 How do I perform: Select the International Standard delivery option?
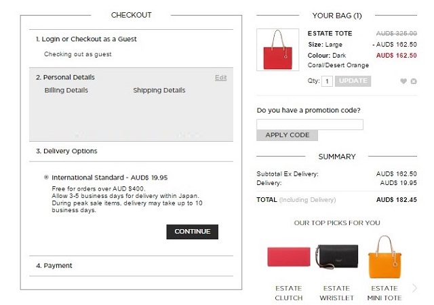(x=46, y=178)
